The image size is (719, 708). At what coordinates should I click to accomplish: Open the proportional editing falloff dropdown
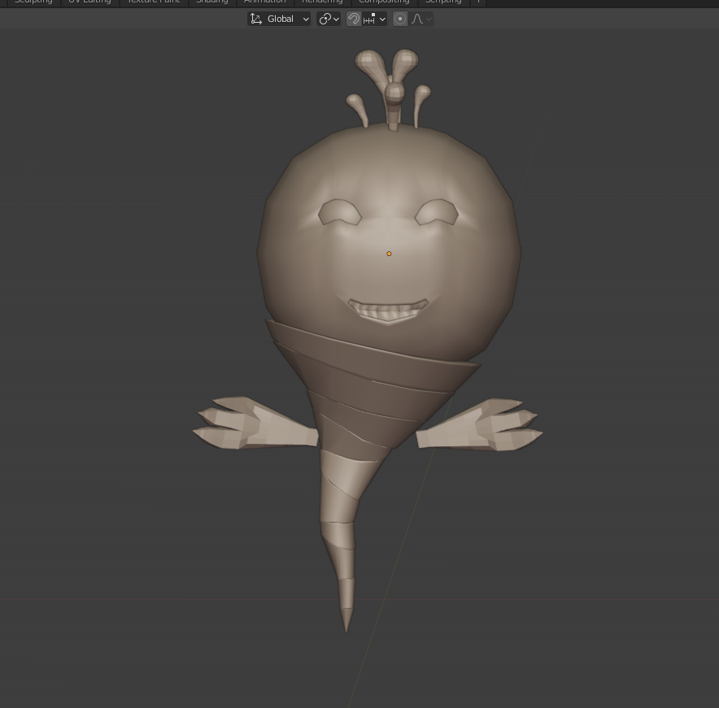tap(421, 19)
